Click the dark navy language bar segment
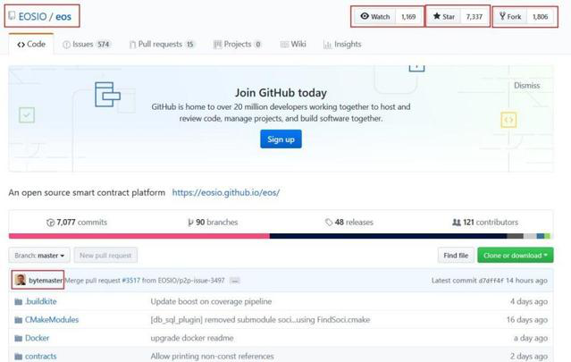This screenshot has width=571, height=362. (x=388, y=236)
